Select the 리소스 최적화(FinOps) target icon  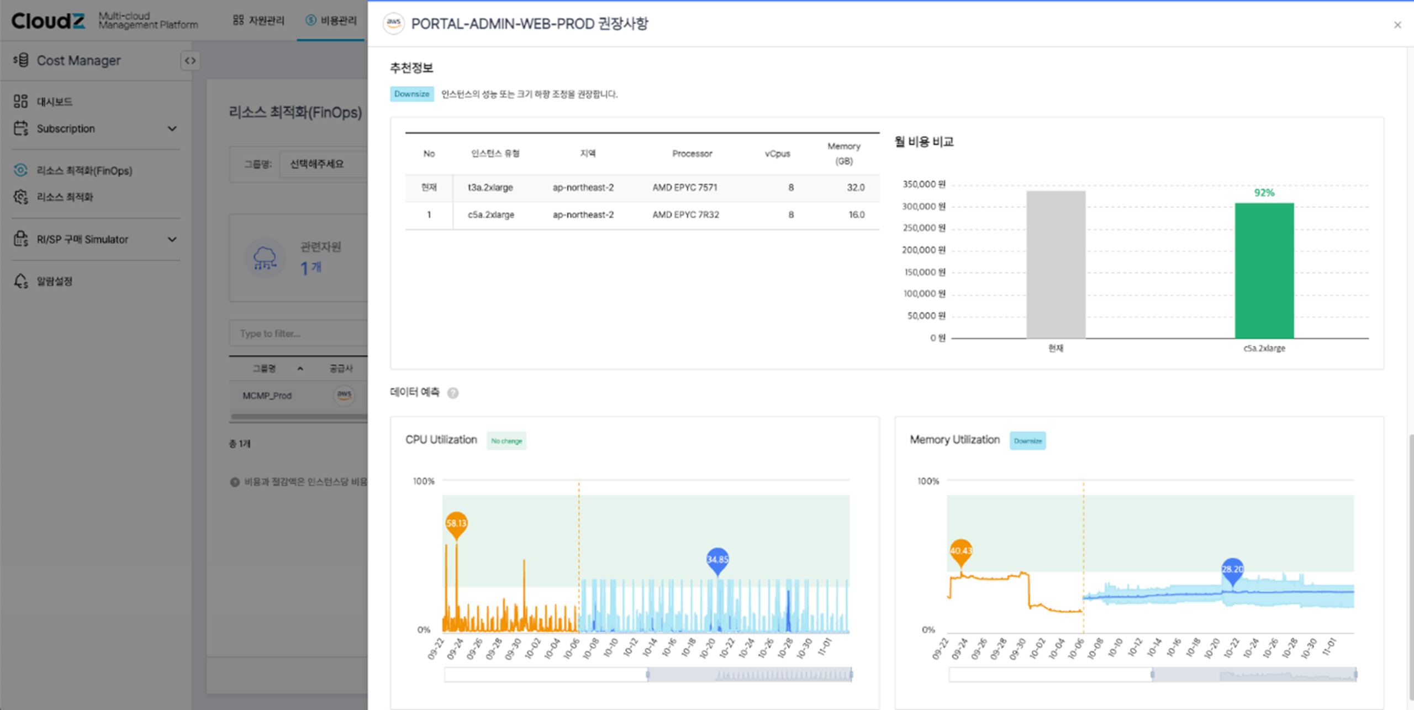[x=20, y=171]
